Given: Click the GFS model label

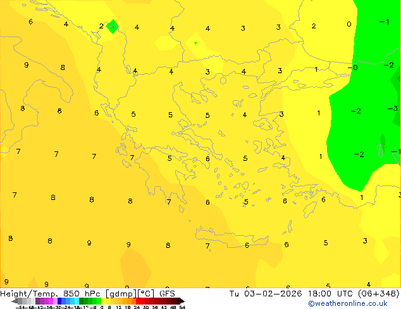Looking at the screenshot, I should click(x=167, y=294).
